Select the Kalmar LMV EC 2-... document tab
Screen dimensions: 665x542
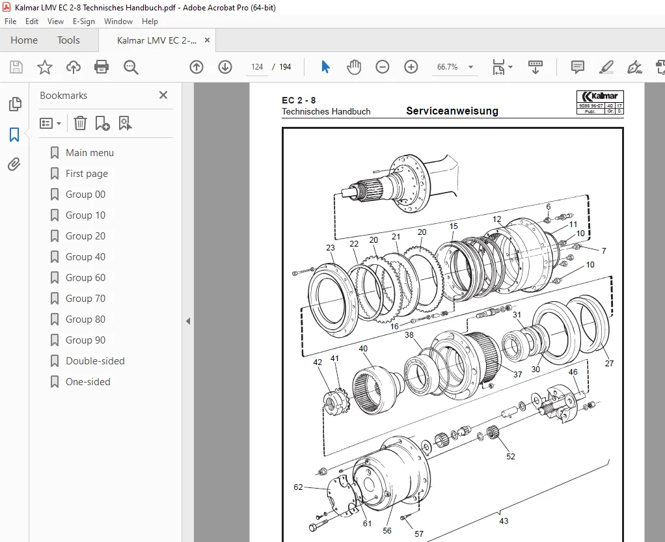[x=157, y=40]
